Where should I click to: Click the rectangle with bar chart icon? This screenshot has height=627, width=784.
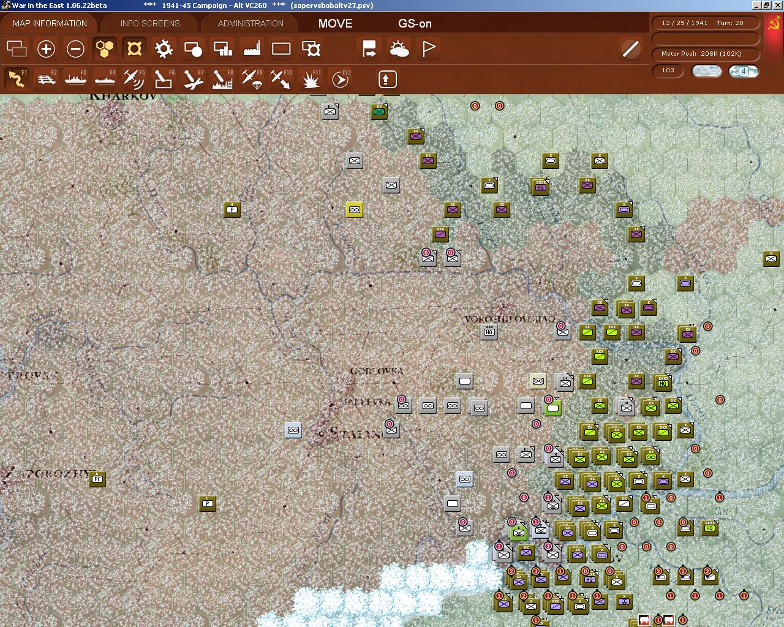pos(222,48)
